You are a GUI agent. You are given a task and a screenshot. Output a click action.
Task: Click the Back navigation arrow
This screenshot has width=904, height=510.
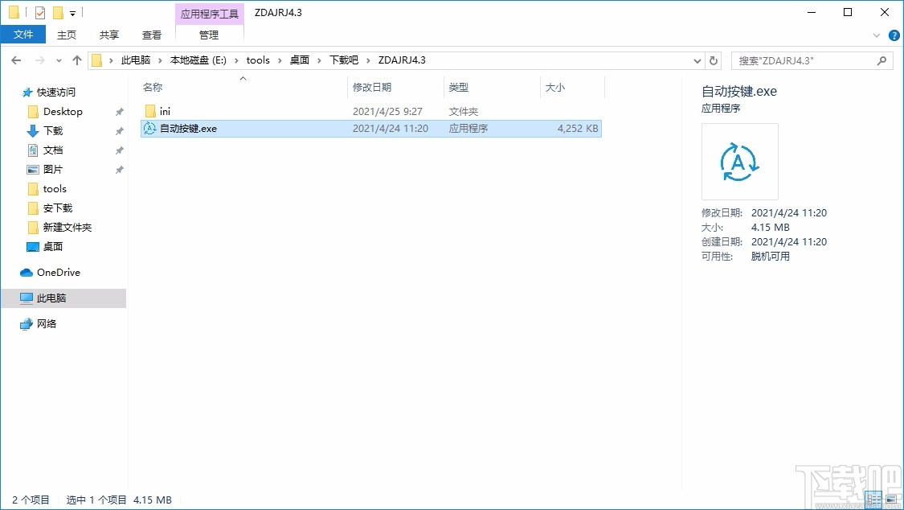[x=15, y=60]
